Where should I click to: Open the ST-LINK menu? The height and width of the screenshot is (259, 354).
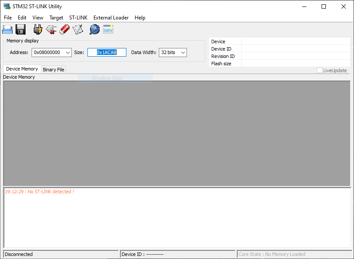pyautogui.click(x=78, y=18)
